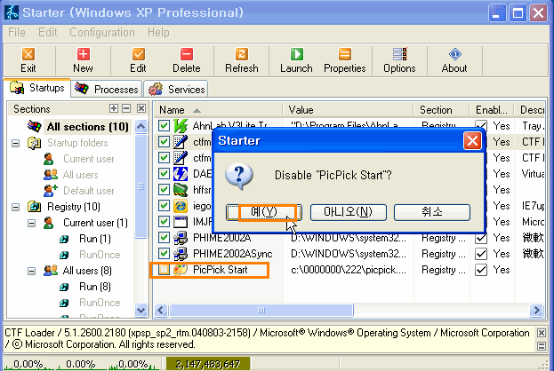This screenshot has height=371, width=554.
Task: Switch to the Services tab
Action: coord(176,89)
